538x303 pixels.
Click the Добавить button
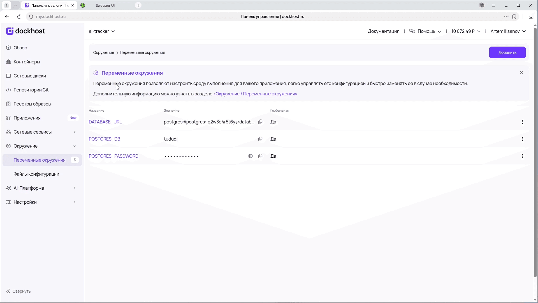tap(507, 52)
